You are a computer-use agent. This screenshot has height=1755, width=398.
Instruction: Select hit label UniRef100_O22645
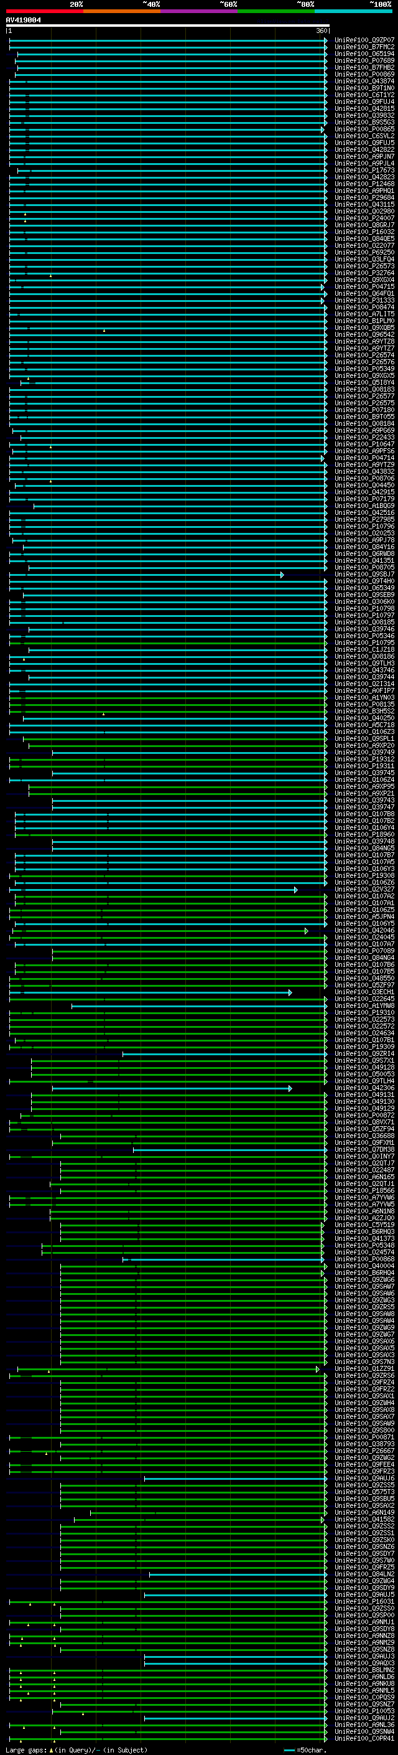(x=364, y=999)
